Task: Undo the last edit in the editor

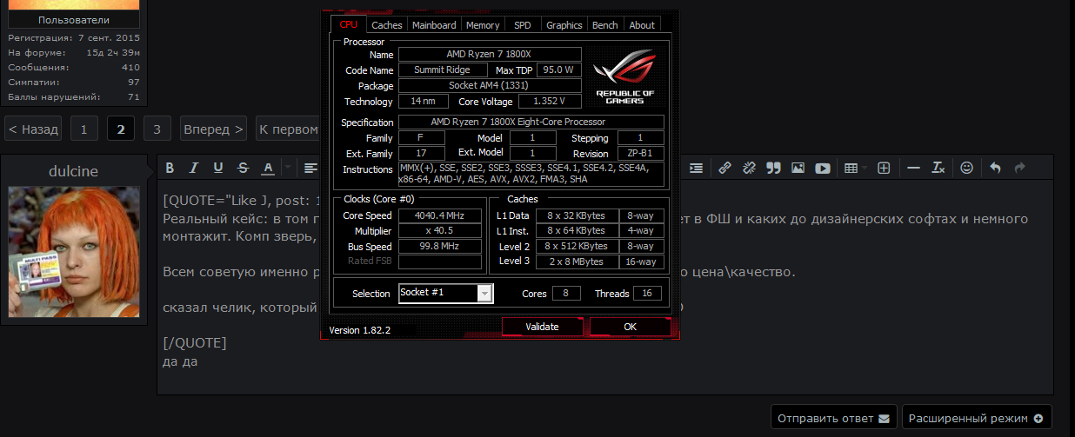Action: 995,168
